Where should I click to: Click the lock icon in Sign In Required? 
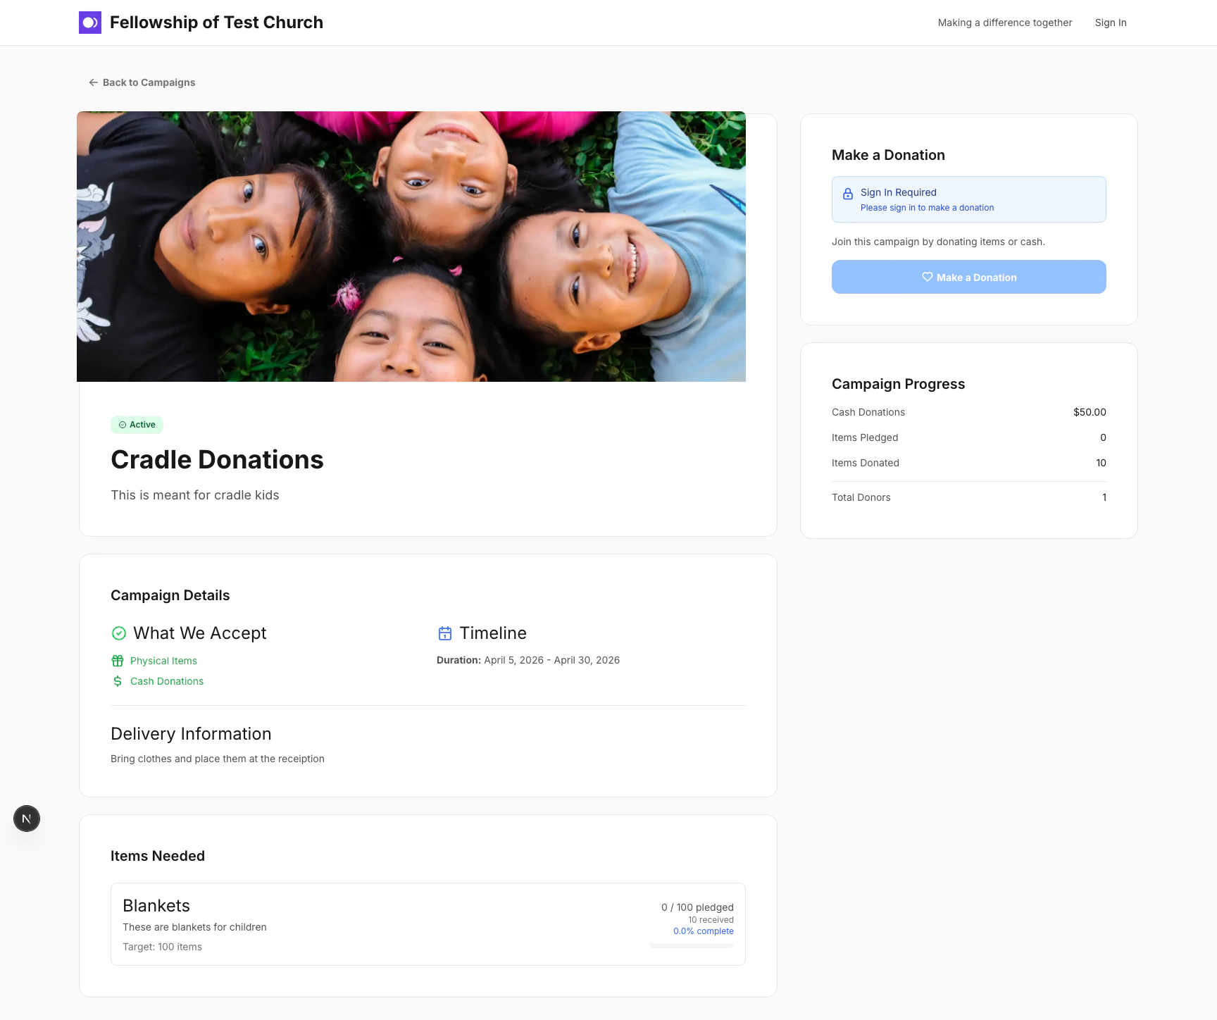[848, 194]
